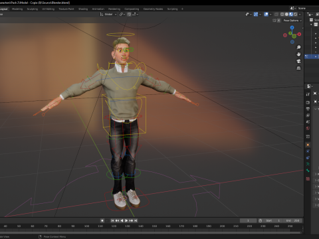Toggle X-axis mirror pose button
The width and height of the screenshot is (319, 239).
coord(278,21)
